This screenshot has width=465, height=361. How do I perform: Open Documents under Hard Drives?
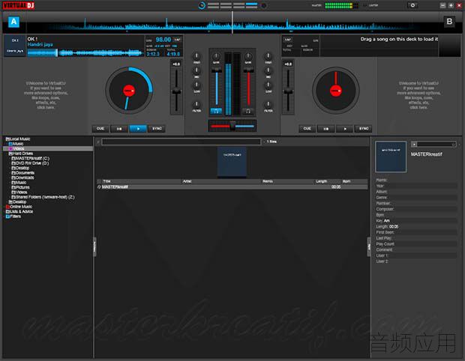(23, 173)
